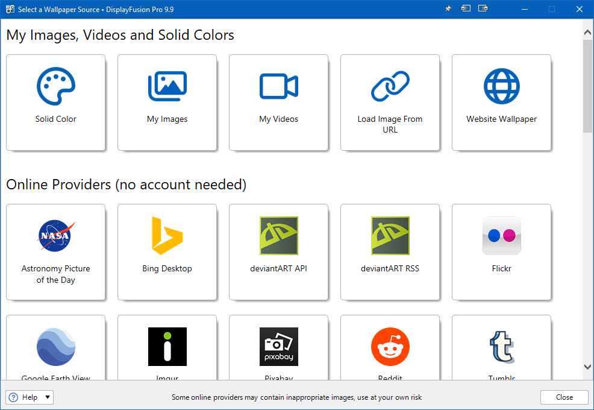Toggle the pin window icon in title bar
The width and height of the screenshot is (594, 410).
[448, 9]
